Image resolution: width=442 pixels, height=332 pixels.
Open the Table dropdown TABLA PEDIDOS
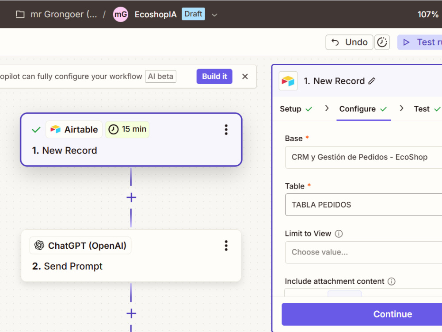(364, 205)
